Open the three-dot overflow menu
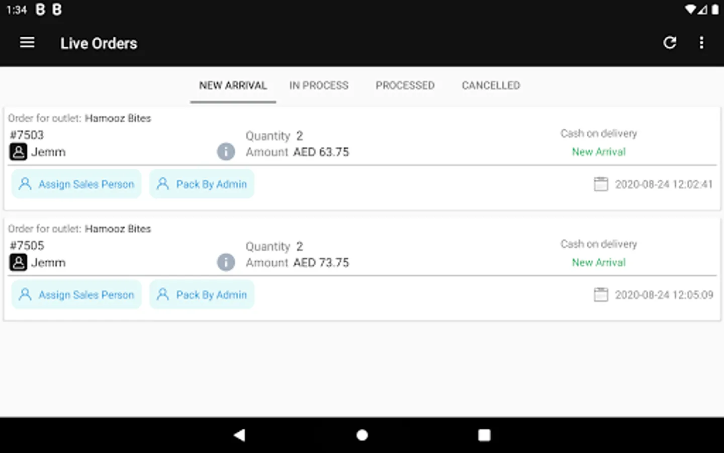The height and width of the screenshot is (453, 724). tap(701, 43)
